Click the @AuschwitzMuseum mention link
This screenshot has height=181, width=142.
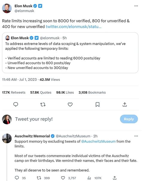98,142
